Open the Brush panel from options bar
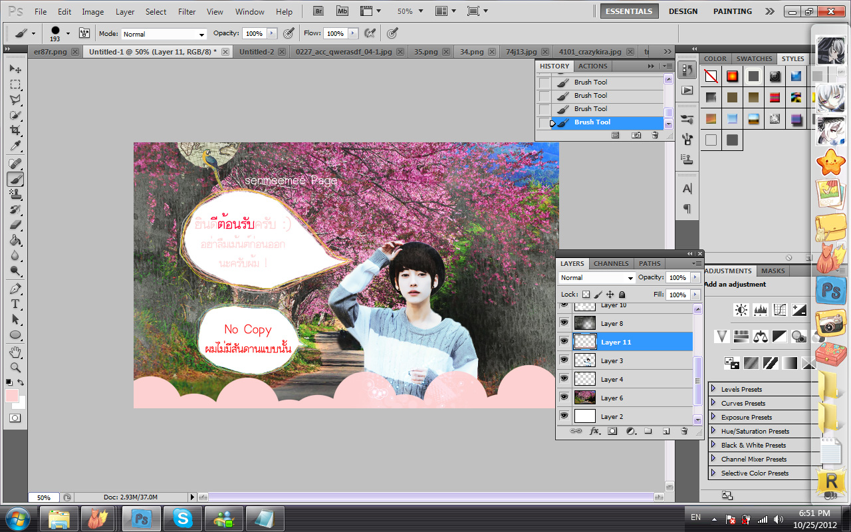The height and width of the screenshot is (532, 851). click(84, 33)
